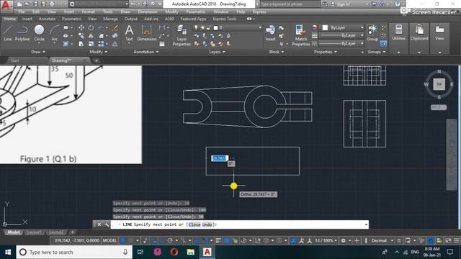The image size is (461, 259).
Task: Switch to the Annotate ribbon tab
Action: tap(47, 19)
